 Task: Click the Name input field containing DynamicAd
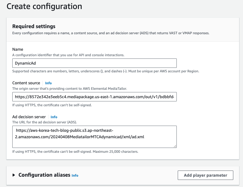94,63
